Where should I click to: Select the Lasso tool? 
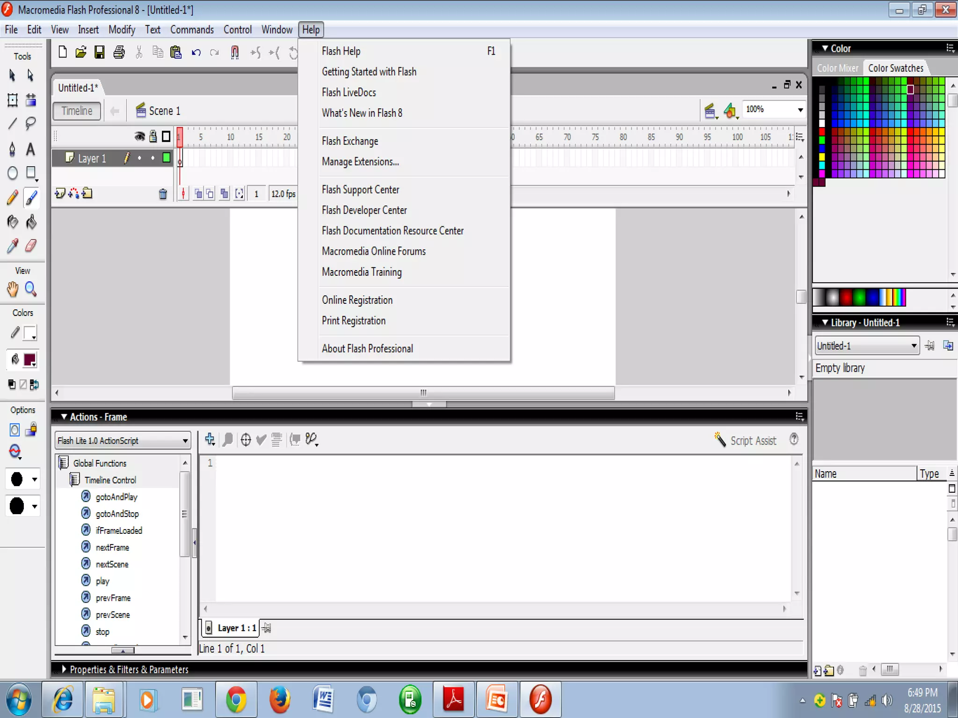pos(31,123)
